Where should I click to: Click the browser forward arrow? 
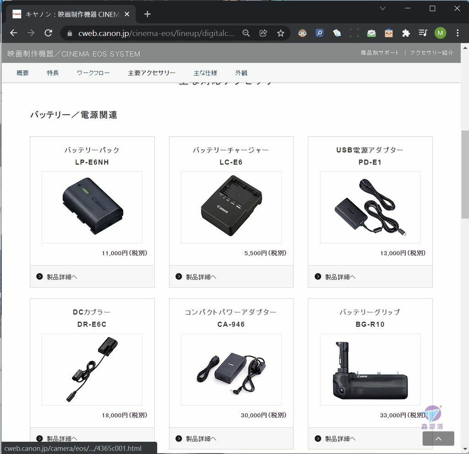tap(31, 33)
